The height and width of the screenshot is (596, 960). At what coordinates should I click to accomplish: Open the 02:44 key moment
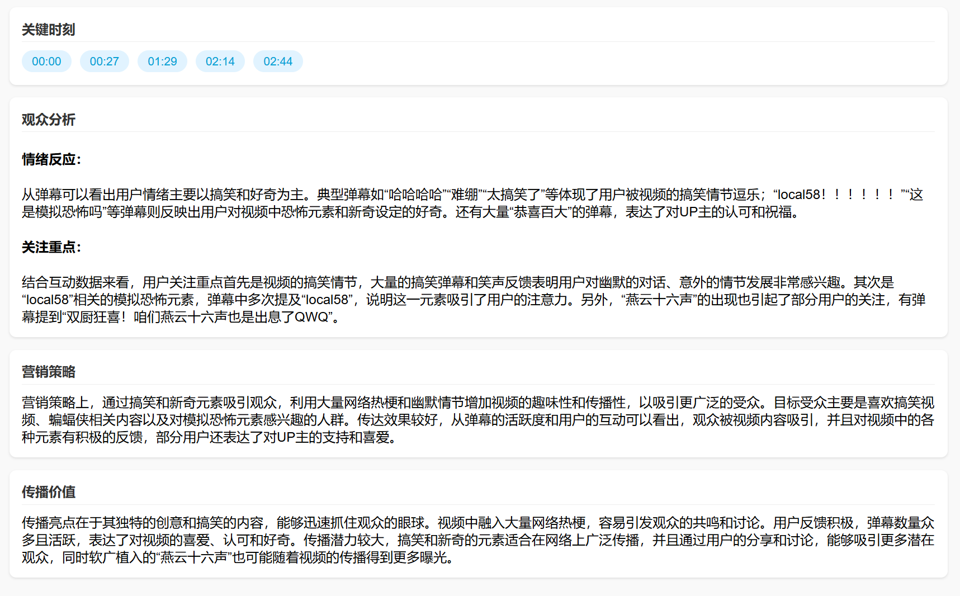point(278,62)
